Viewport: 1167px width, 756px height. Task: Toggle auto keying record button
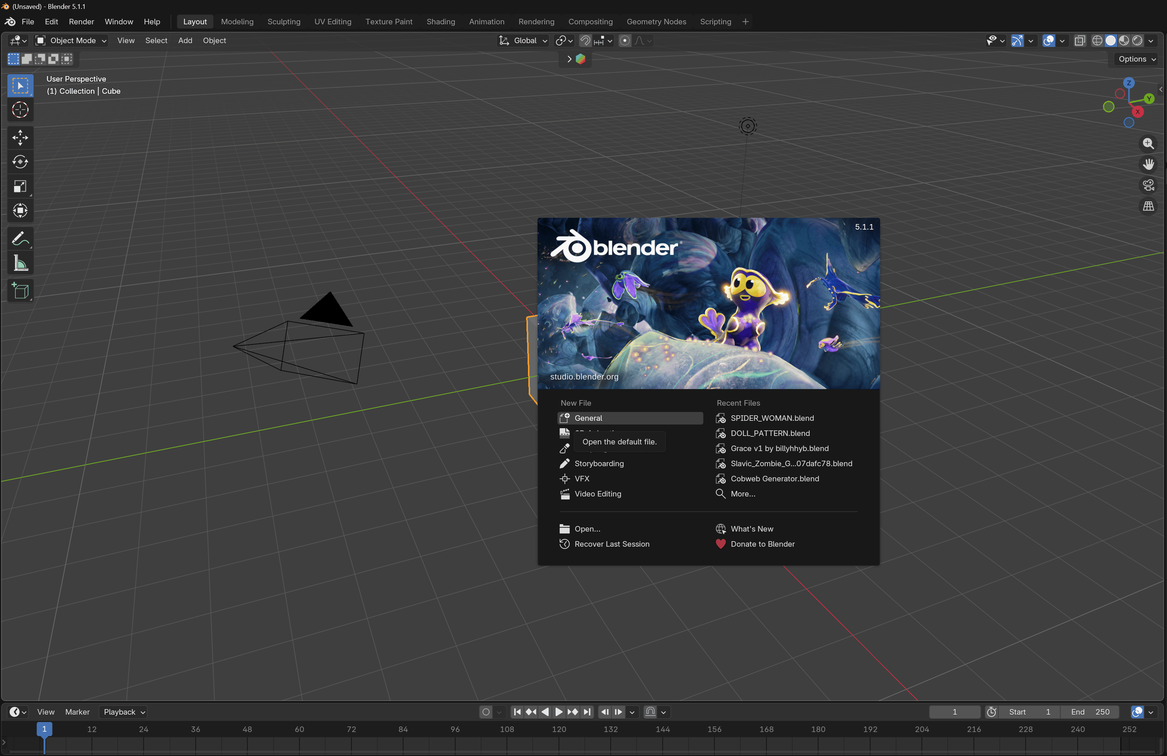486,712
